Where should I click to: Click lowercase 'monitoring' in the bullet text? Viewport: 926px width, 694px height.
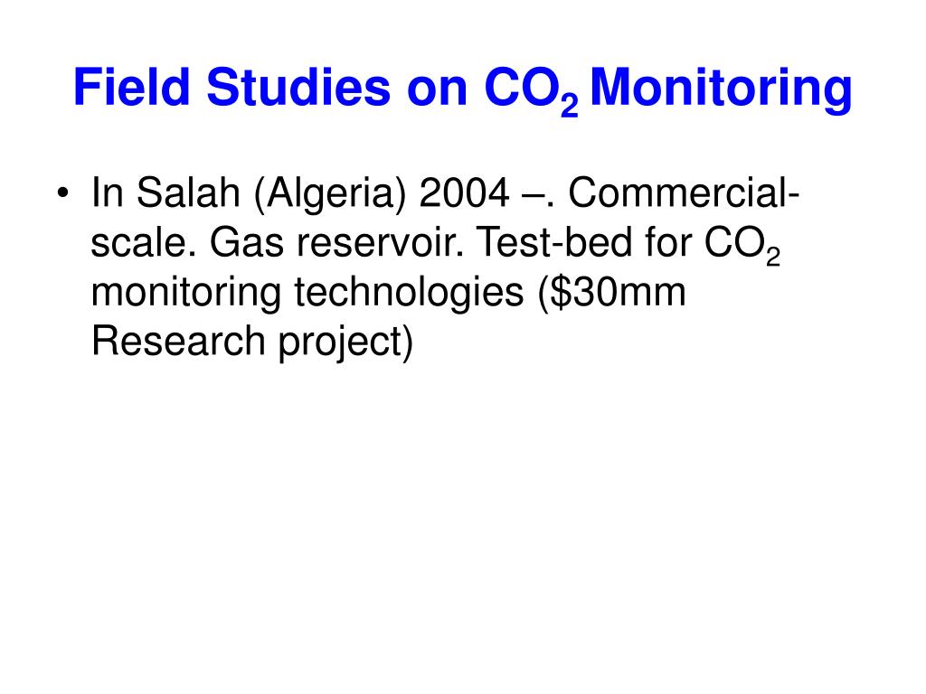pyautogui.click(x=186, y=294)
